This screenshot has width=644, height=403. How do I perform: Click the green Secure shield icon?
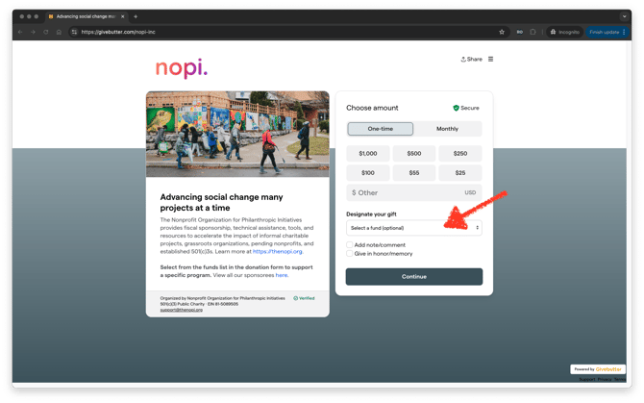[456, 108]
